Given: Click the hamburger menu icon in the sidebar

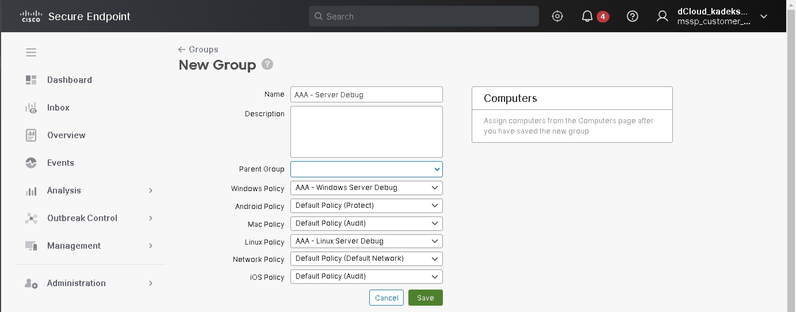Looking at the screenshot, I should 31,52.
